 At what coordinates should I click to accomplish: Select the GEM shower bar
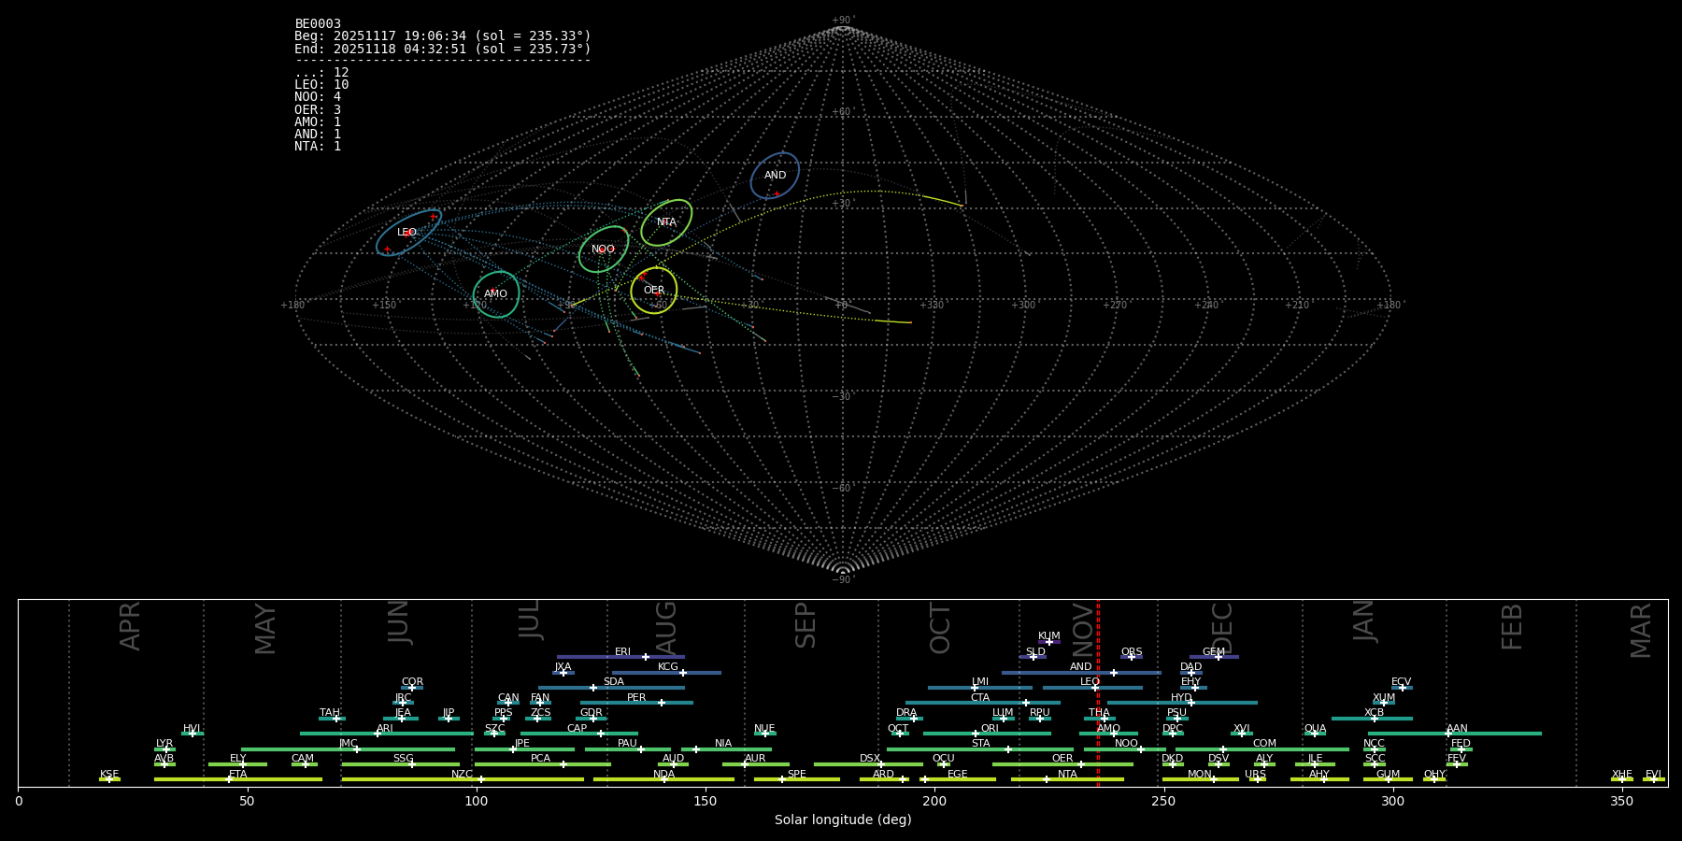pyautogui.click(x=1214, y=657)
